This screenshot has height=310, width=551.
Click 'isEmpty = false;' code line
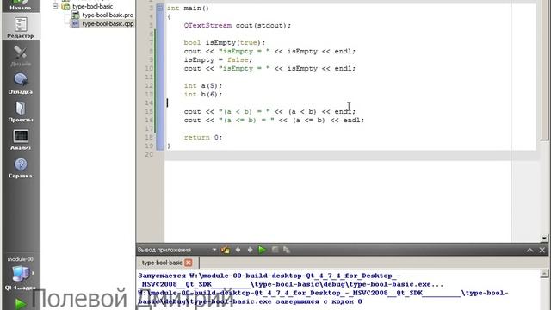click(x=218, y=59)
